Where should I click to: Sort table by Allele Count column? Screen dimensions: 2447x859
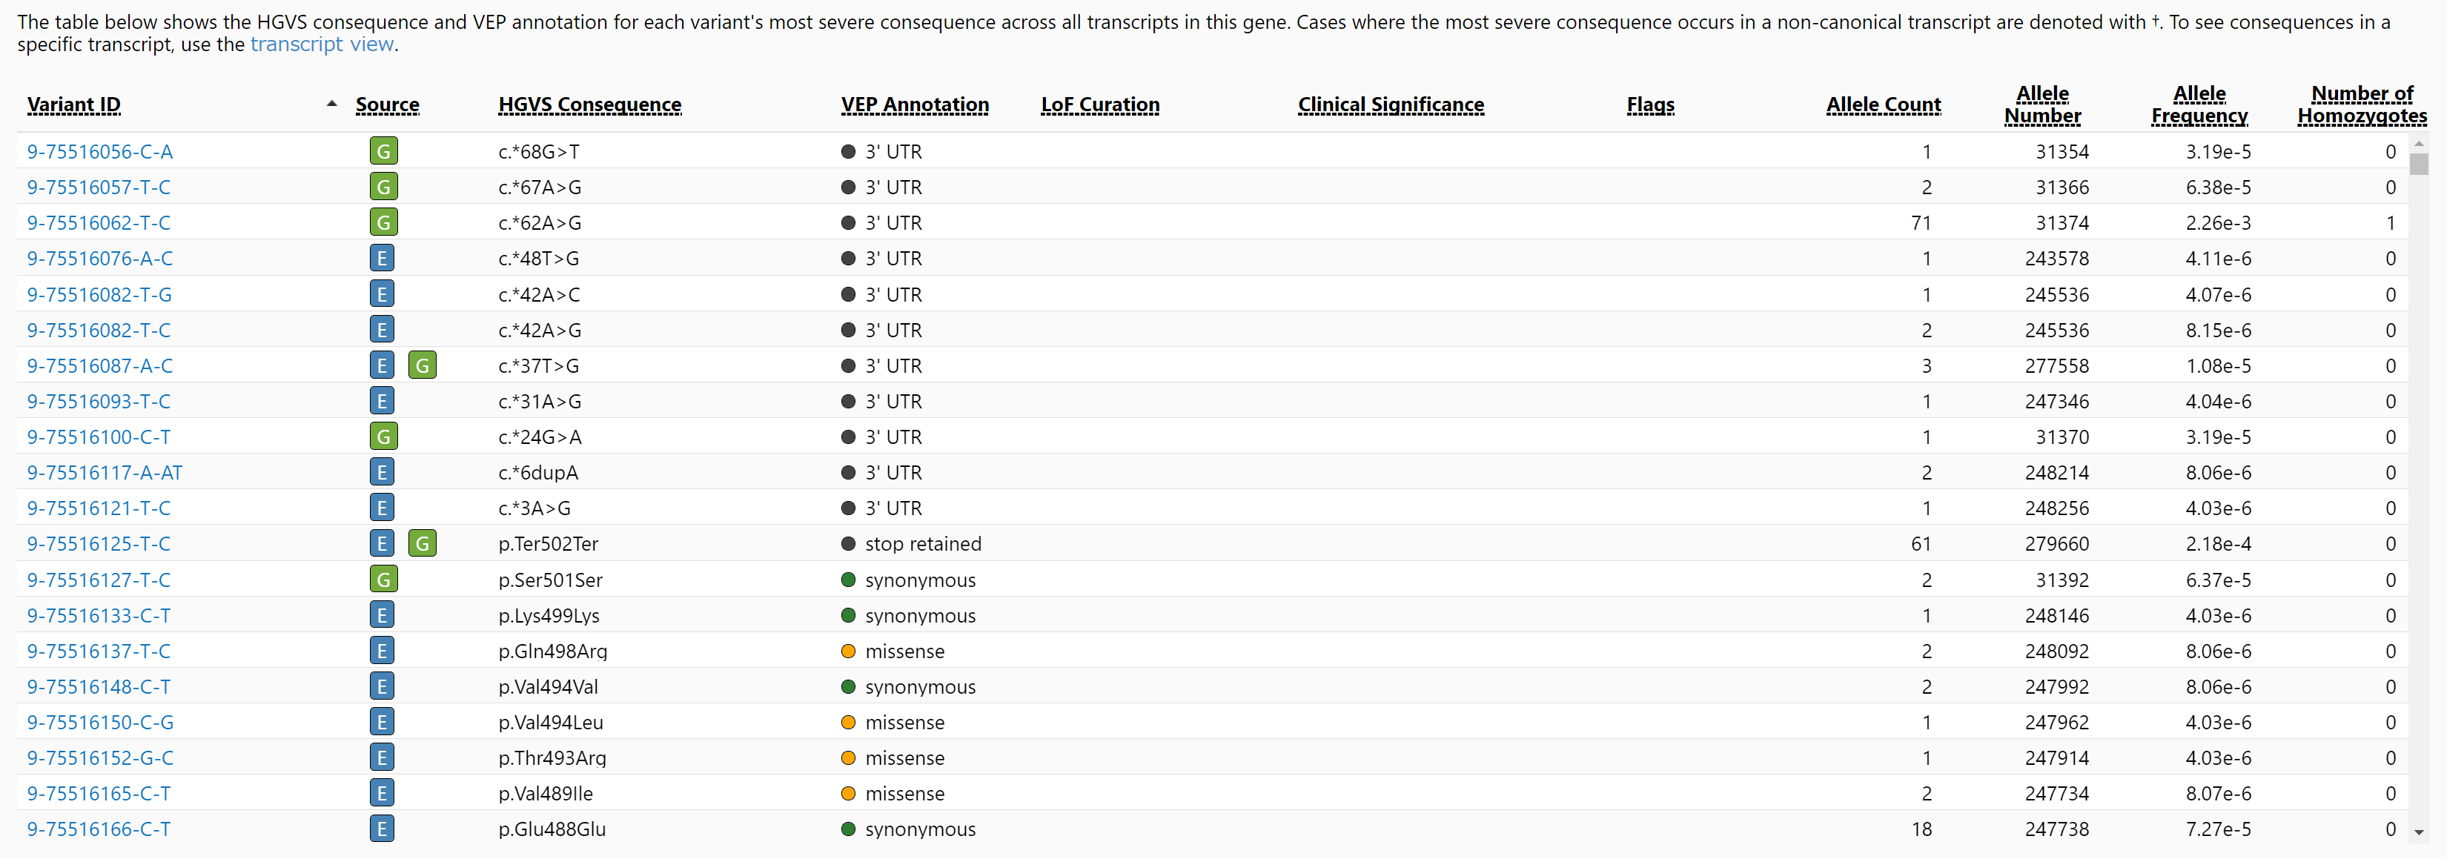pyautogui.click(x=1883, y=105)
